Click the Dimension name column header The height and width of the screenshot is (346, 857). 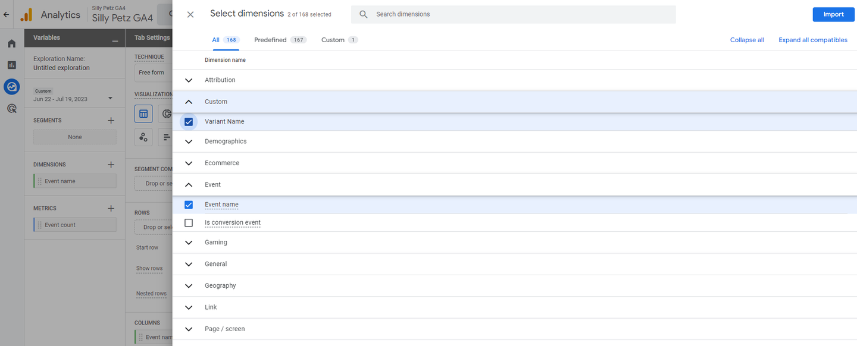(x=225, y=60)
